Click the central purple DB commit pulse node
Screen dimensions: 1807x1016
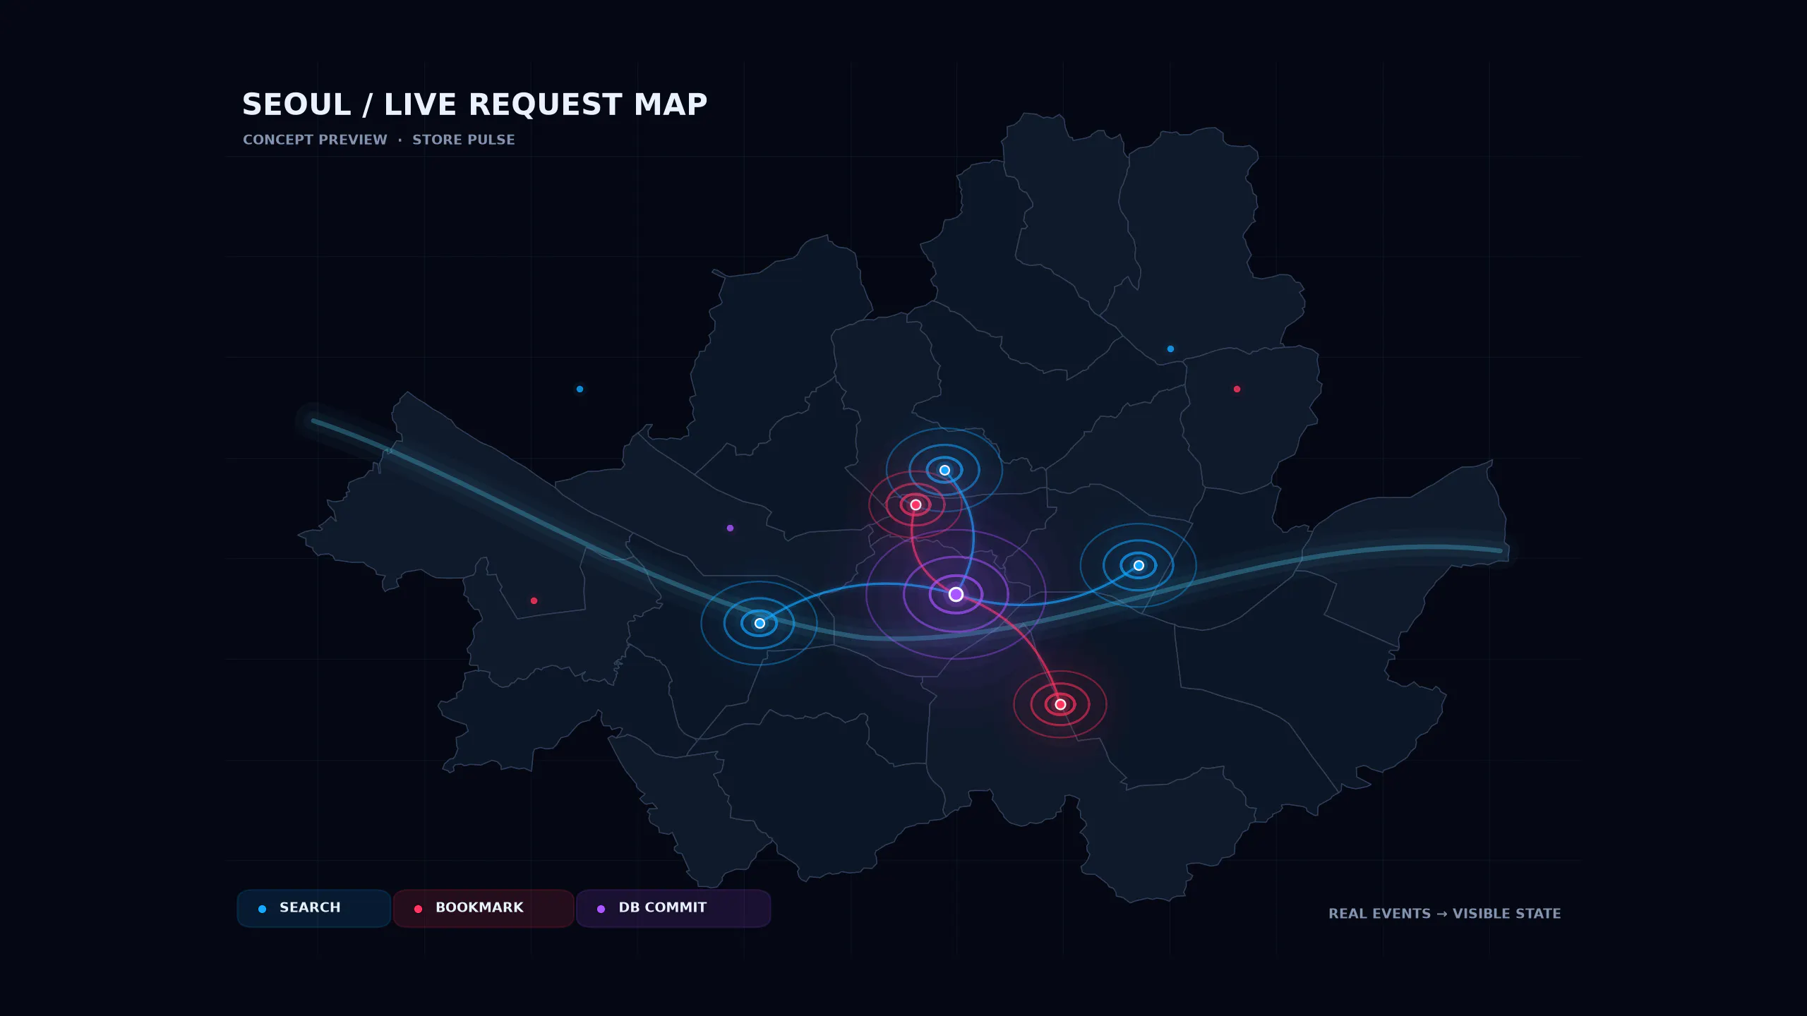[x=956, y=594]
